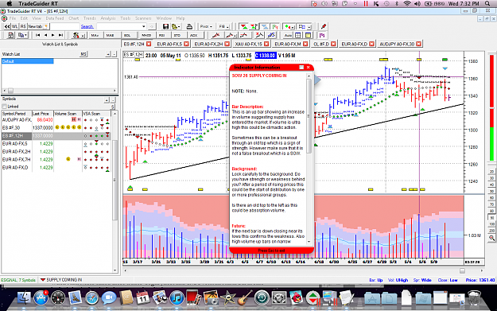
Task: Tick the Linked checkbox in Symbols panel
Action: [5, 107]
